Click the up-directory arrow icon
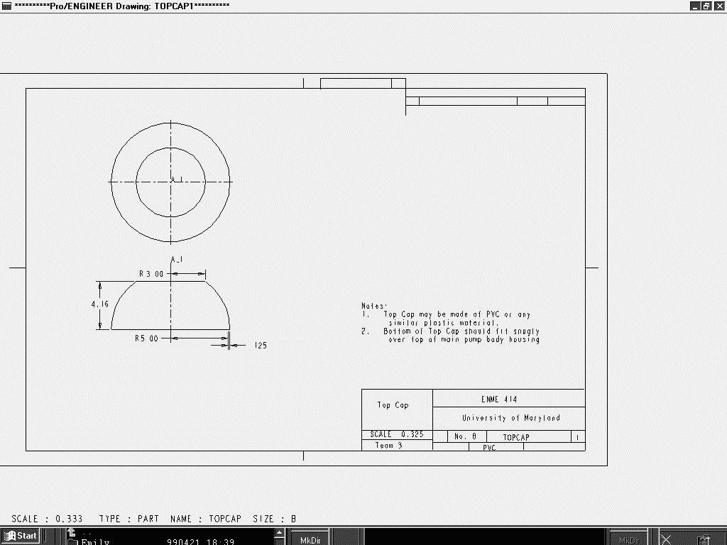This screenshot has width=727, height=545. pyautogui.click(x=72, y=532)
